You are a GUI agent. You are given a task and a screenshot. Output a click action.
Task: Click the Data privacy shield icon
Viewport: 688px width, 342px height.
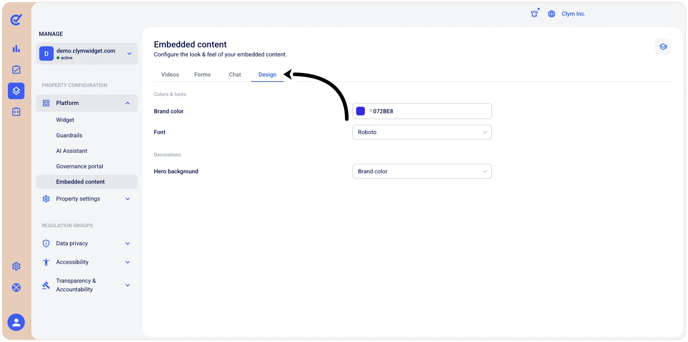pyautogui.click(x=46, y=244)
